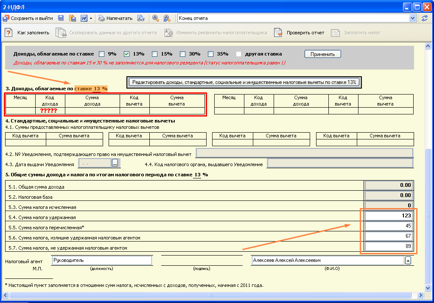Image resolution: width=434 pixels, height=303 pixels.
Task: Click the 'Дата выдачи Уведомления' date field
Action: click(95, 164)
